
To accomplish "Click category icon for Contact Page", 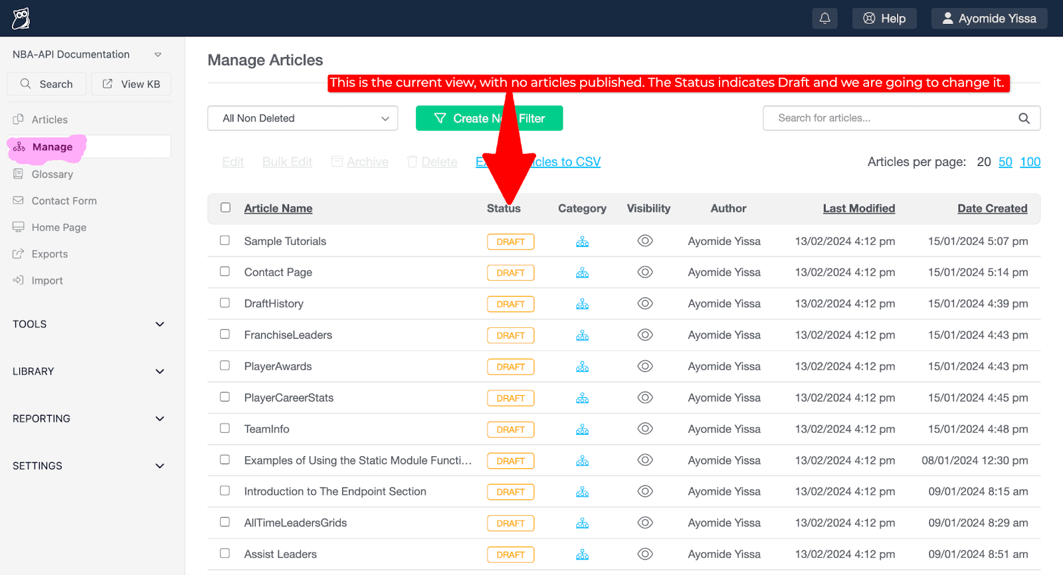I will coord(583,273).
